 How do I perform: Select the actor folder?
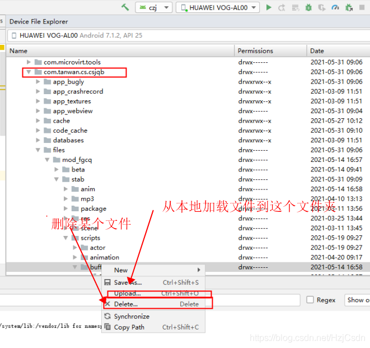click(97, 248)
